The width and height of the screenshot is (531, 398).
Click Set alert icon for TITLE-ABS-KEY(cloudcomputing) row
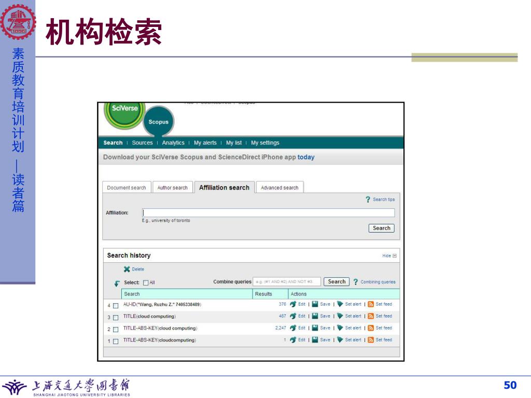coord(340,339)
